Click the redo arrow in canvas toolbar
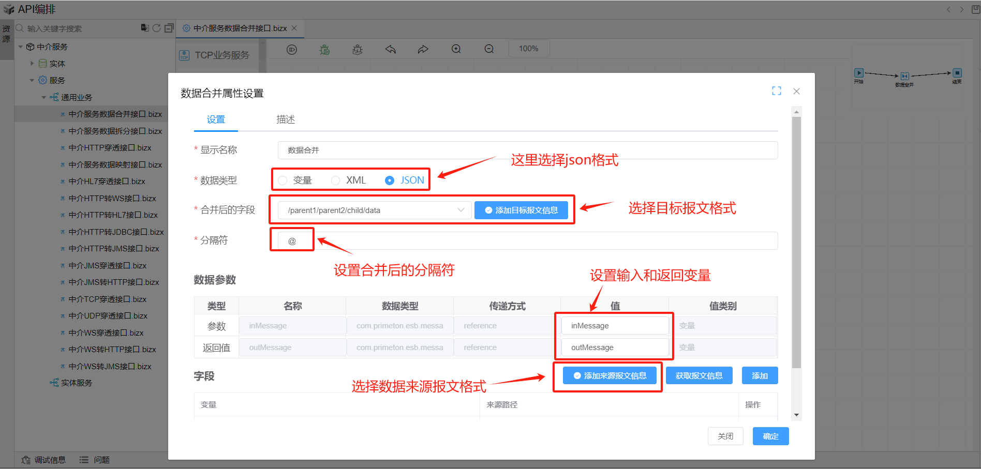981x469 pixels. 423,49
